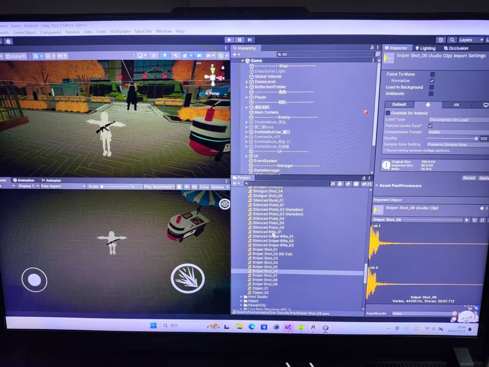
Task: Toggle auto-play in the audio preview
Action: 475,220
